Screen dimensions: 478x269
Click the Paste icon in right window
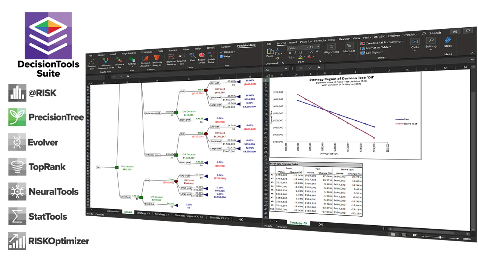pos(270,52)
